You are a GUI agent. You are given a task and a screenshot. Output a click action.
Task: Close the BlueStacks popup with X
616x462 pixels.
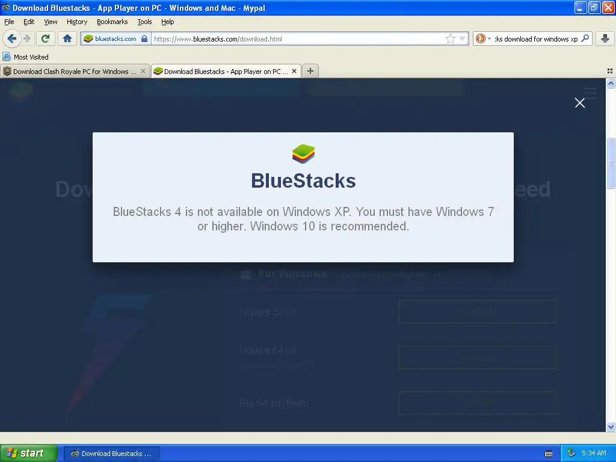click(580, 103)
